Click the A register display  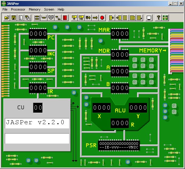pyautogui.click(x=120, y=71)
